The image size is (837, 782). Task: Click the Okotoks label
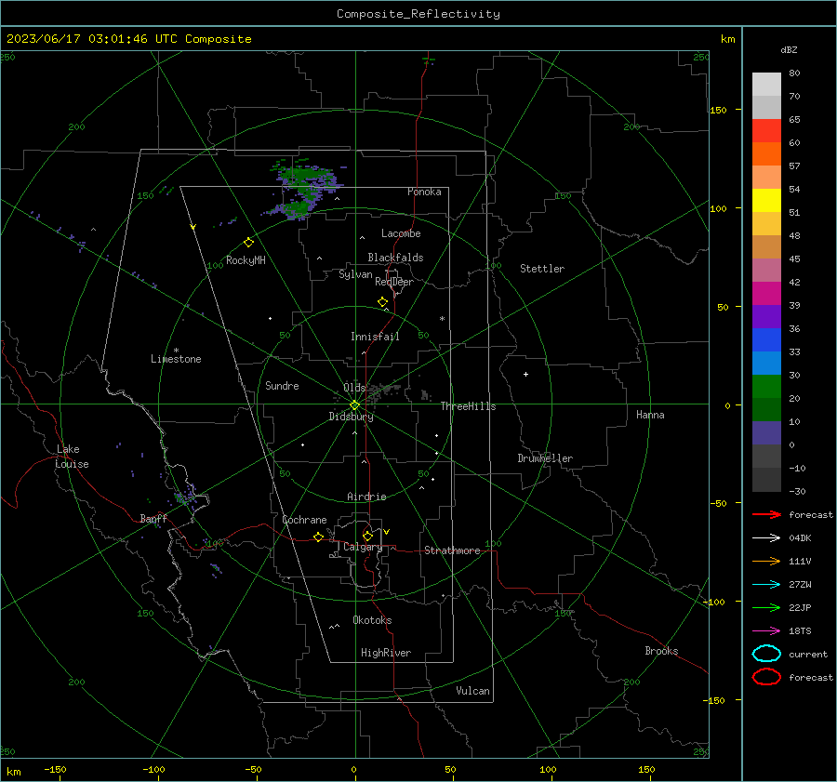click(x=372, y=620)
